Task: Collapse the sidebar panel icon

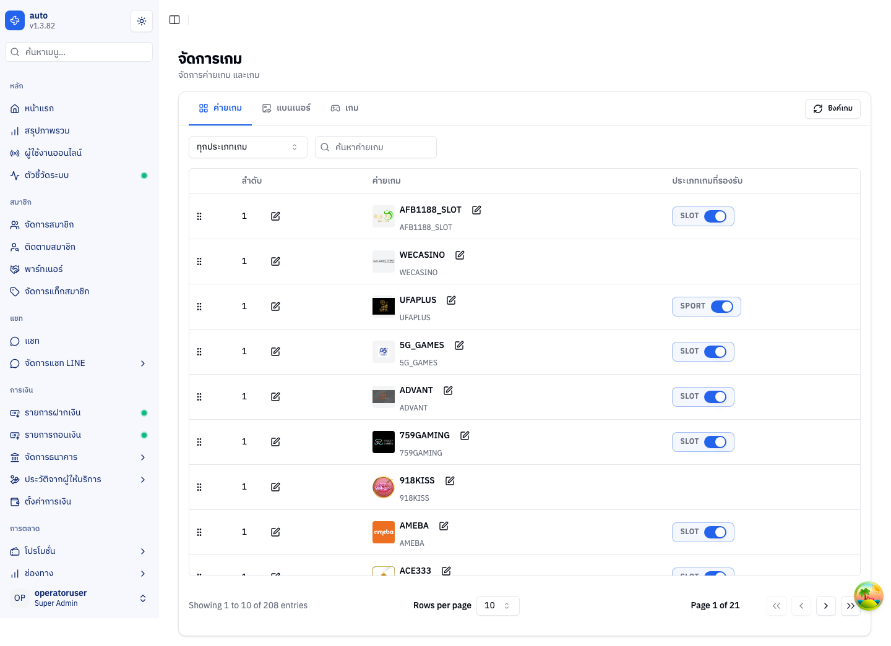Action: click(x=174, y=20)
